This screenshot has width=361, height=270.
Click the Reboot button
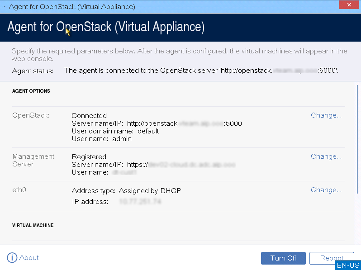coord(332,258)
